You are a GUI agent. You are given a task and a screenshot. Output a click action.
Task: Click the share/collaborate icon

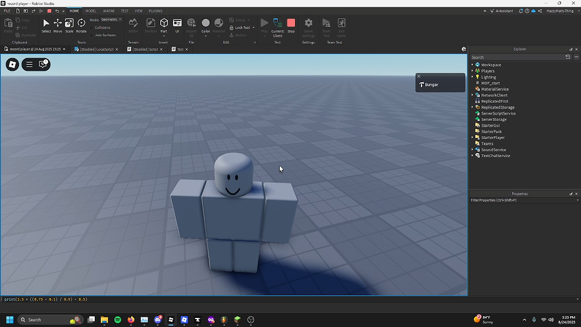click(x=540, y=11)
